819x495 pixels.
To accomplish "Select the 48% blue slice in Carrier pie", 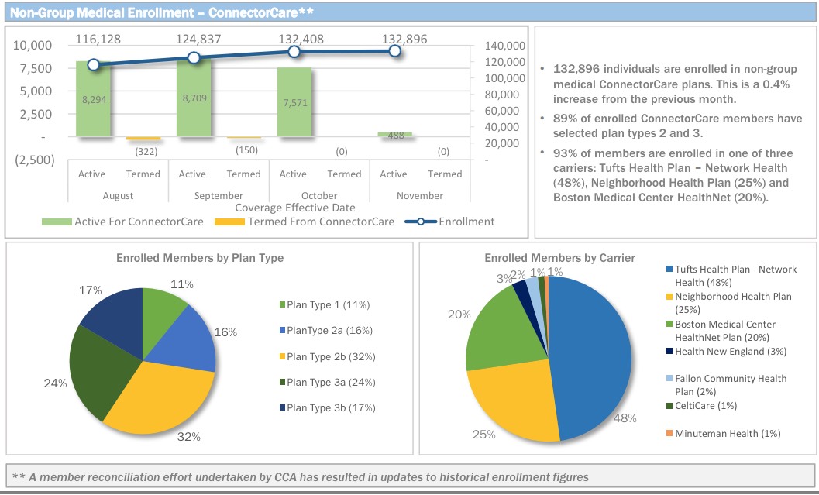I will point(589,349).
